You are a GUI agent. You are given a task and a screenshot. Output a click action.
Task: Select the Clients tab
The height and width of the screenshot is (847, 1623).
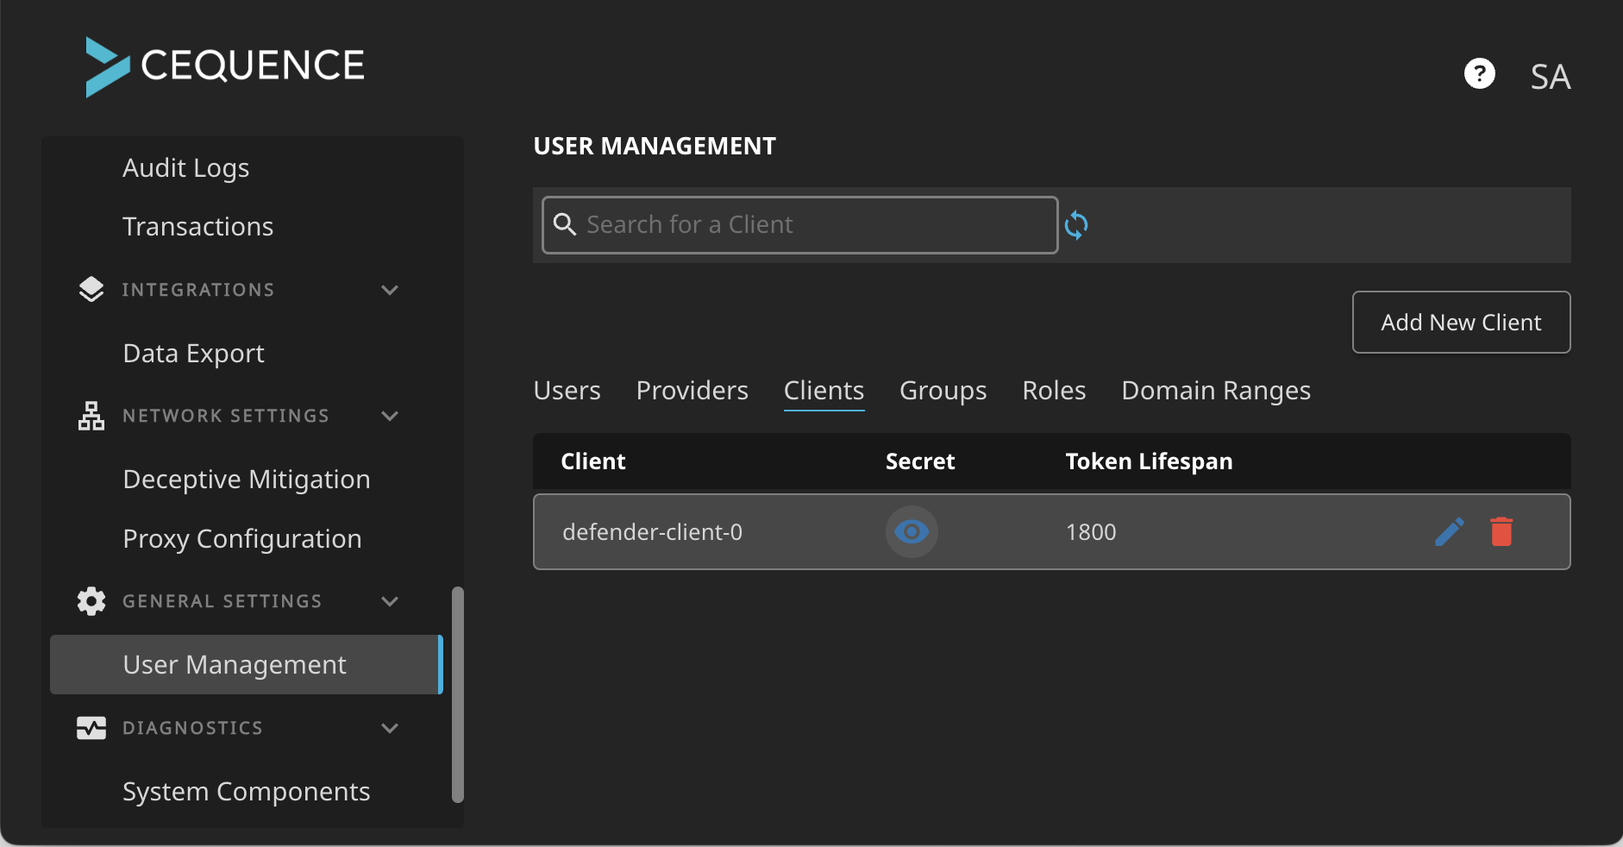pyautogui.click(x=824, y=392)
